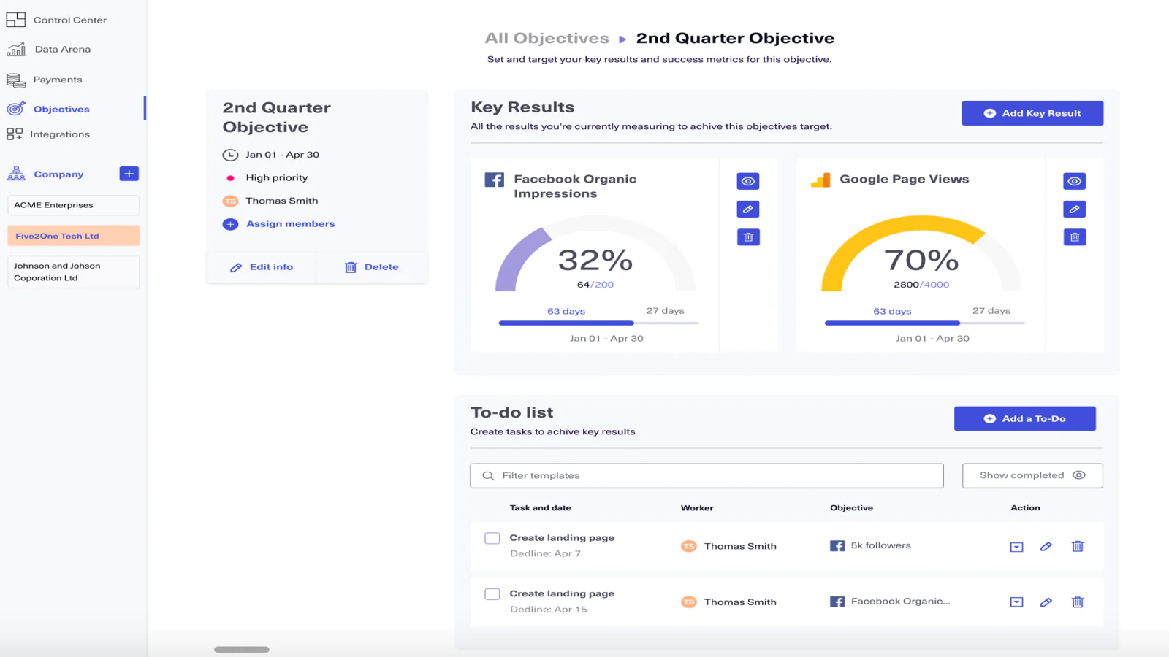1169x657 pixels.
Task: View the Facebook Organic Impressions key result
Action: (x=748, y=181)
